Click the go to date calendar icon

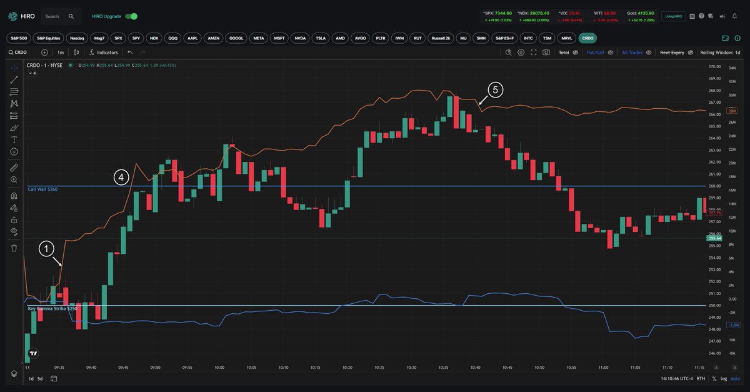(x=54, y=378)
